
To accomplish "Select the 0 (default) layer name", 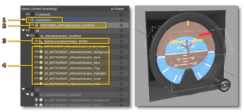I will coord(43,14).
